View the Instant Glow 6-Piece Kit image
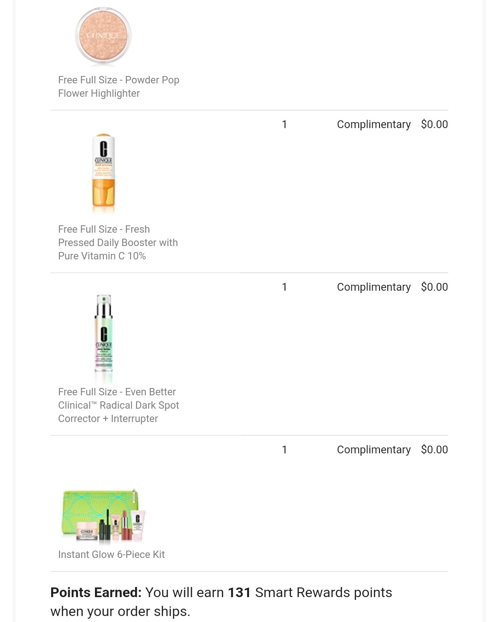The width and height of the screenshot is (498, 622). point(104,515)
